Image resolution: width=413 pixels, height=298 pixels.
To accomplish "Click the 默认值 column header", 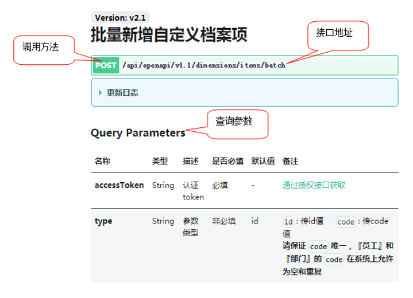I will (263, 161).
